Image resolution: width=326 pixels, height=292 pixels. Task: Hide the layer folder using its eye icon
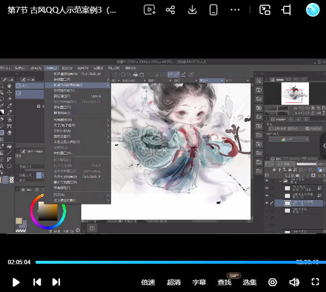267,181
